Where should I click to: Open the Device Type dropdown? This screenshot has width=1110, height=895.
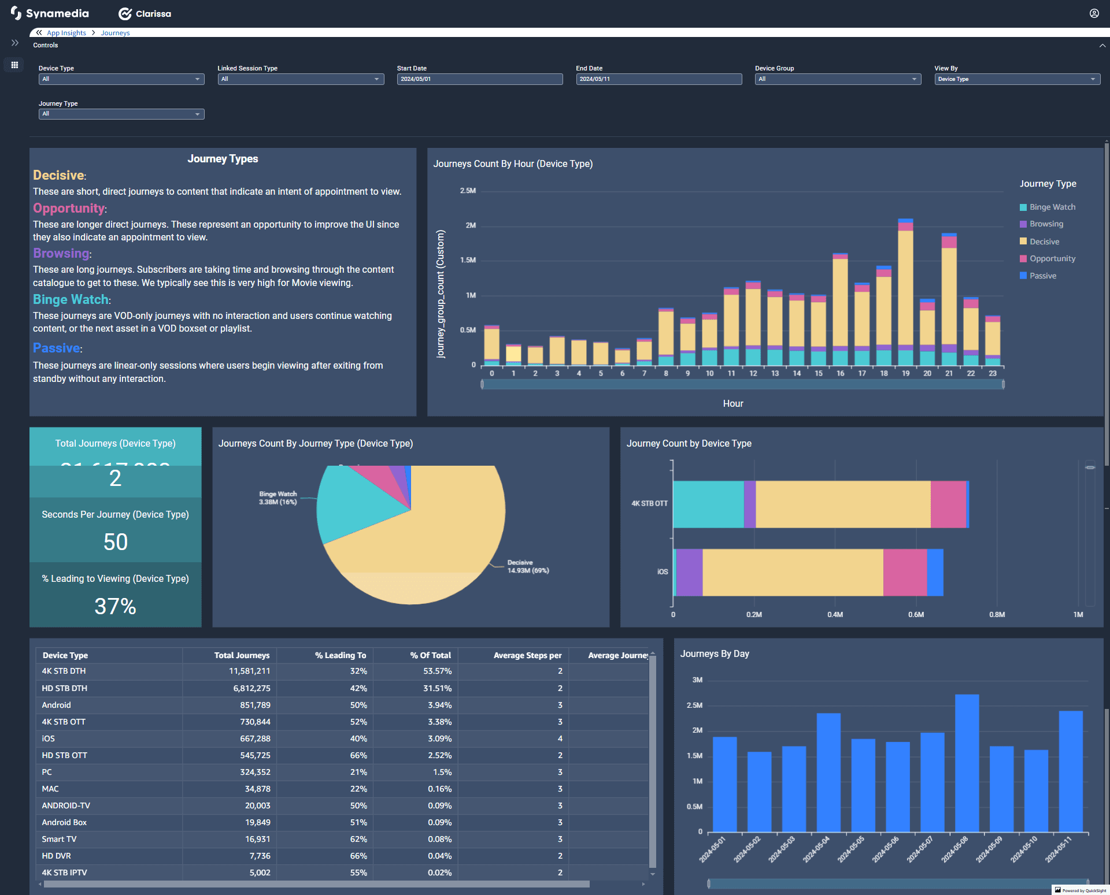[121, 79]
